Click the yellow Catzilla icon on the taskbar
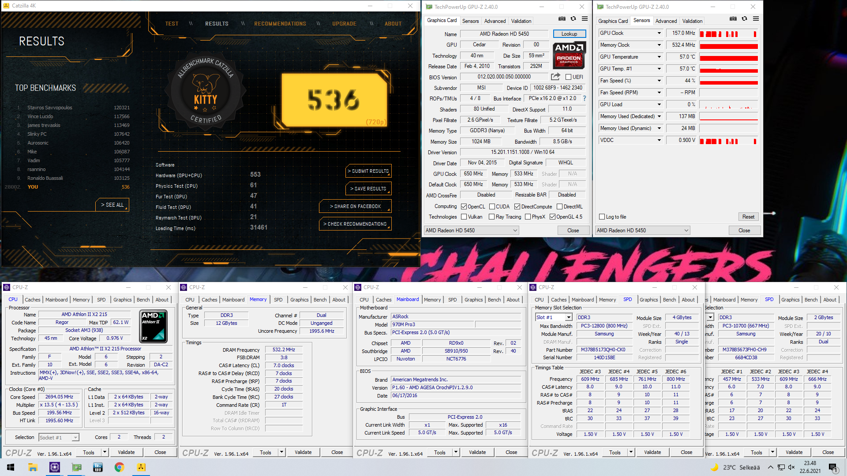847x476 pixels. (141, 467)
